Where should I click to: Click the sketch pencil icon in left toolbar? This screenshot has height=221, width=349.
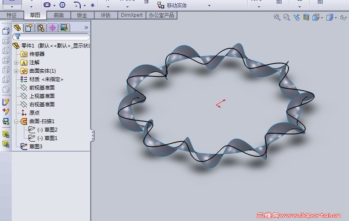click(x=6, y=102)
